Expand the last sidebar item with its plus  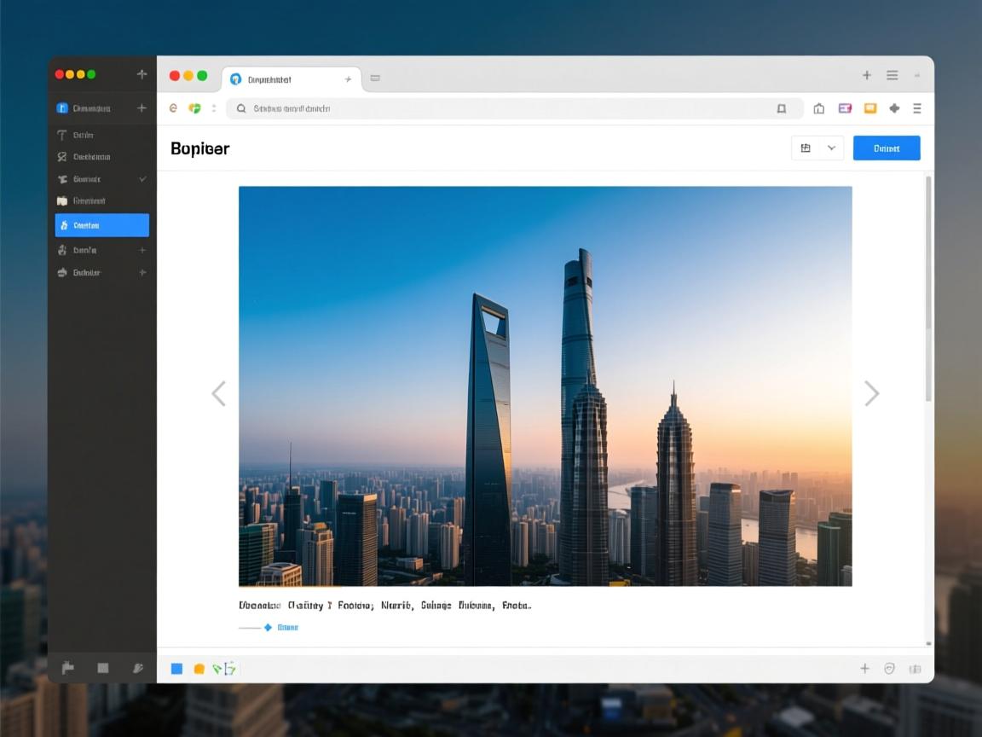pos(142,272)
